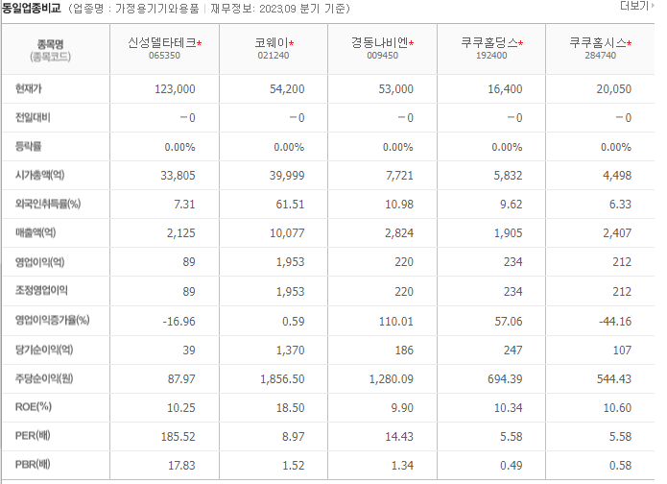Click foreign ownership 10.98 cell
Screen dimensions: 667x484
point(399,205)
